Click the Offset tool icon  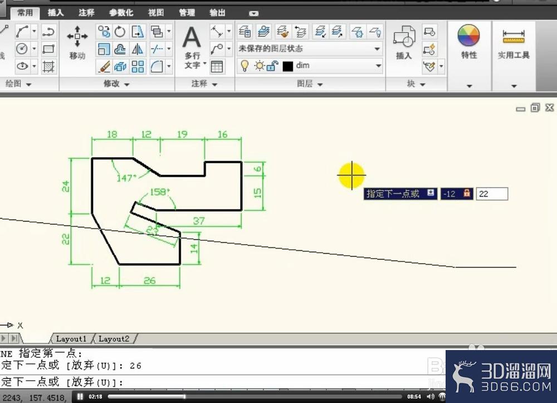click(120, 48)
